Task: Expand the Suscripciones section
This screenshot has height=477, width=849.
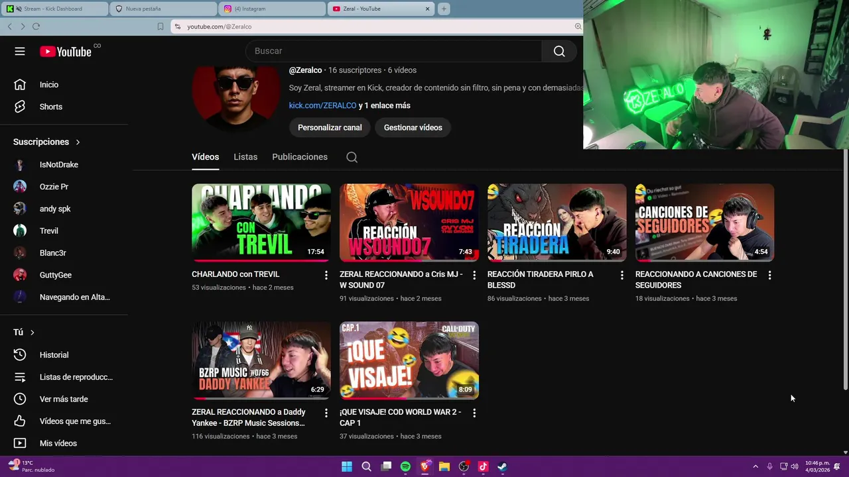Action: tap(46, 142)
